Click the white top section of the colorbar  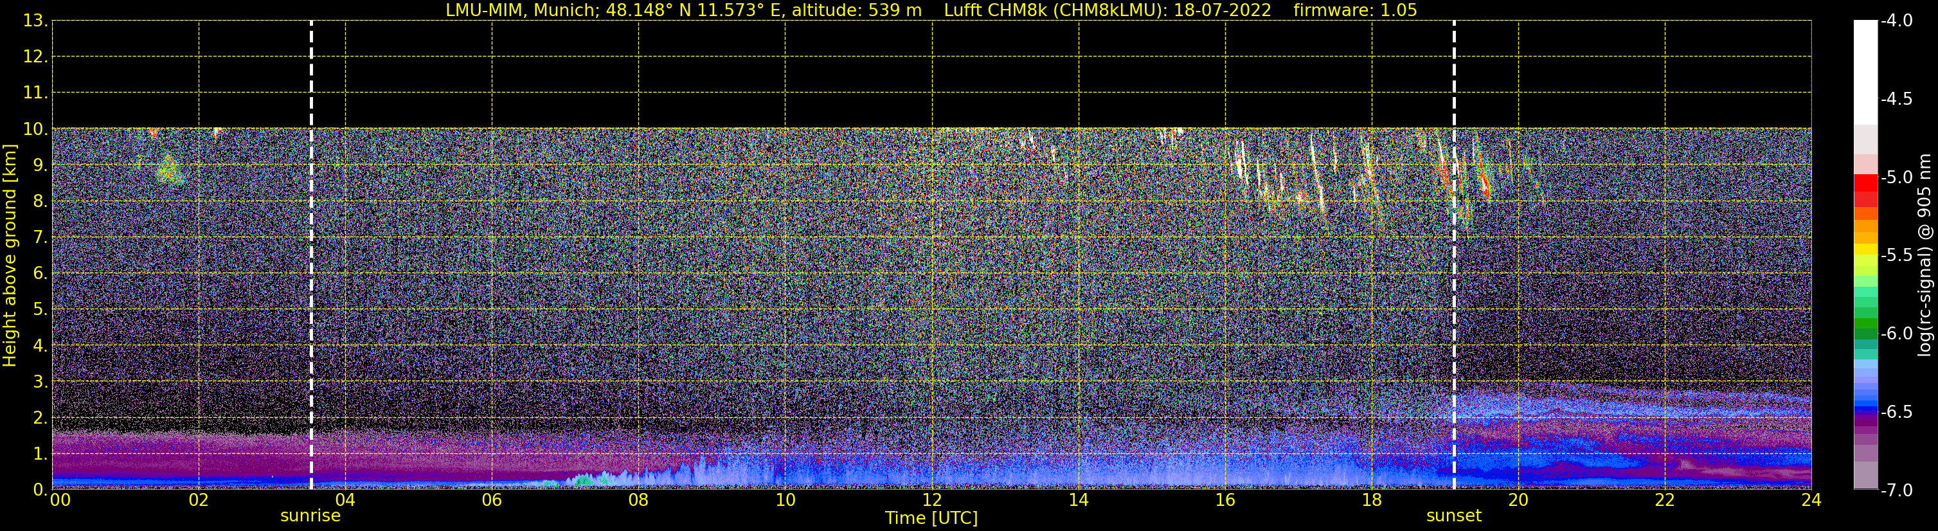tap(1866, 72)
